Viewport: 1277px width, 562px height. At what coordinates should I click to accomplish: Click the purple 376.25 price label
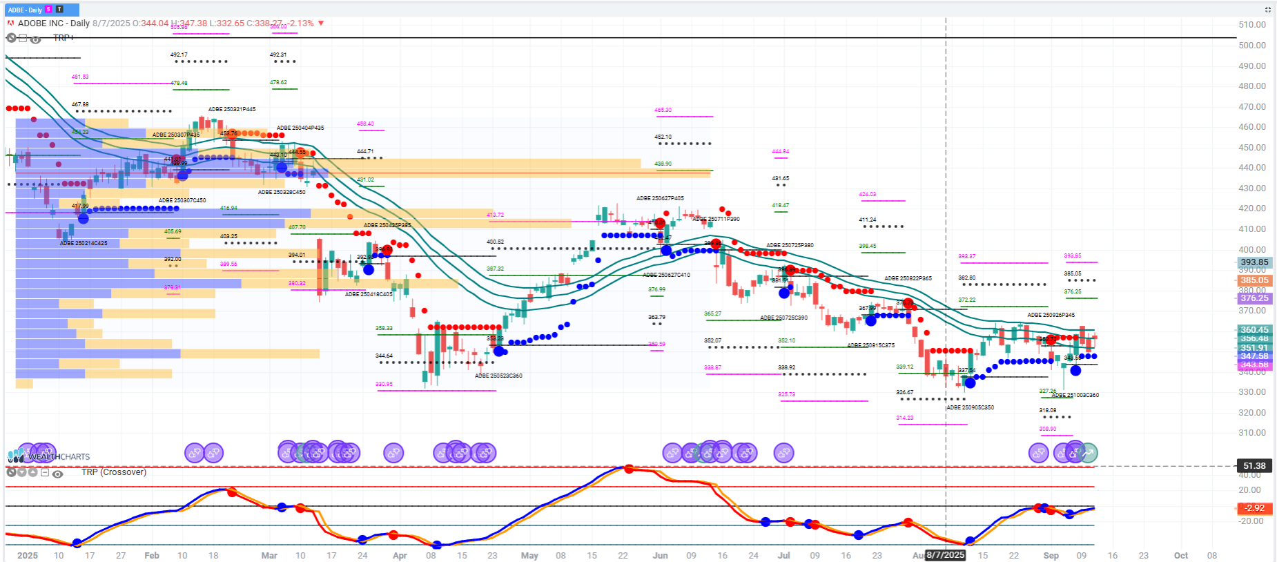(x=1254, y=298)
